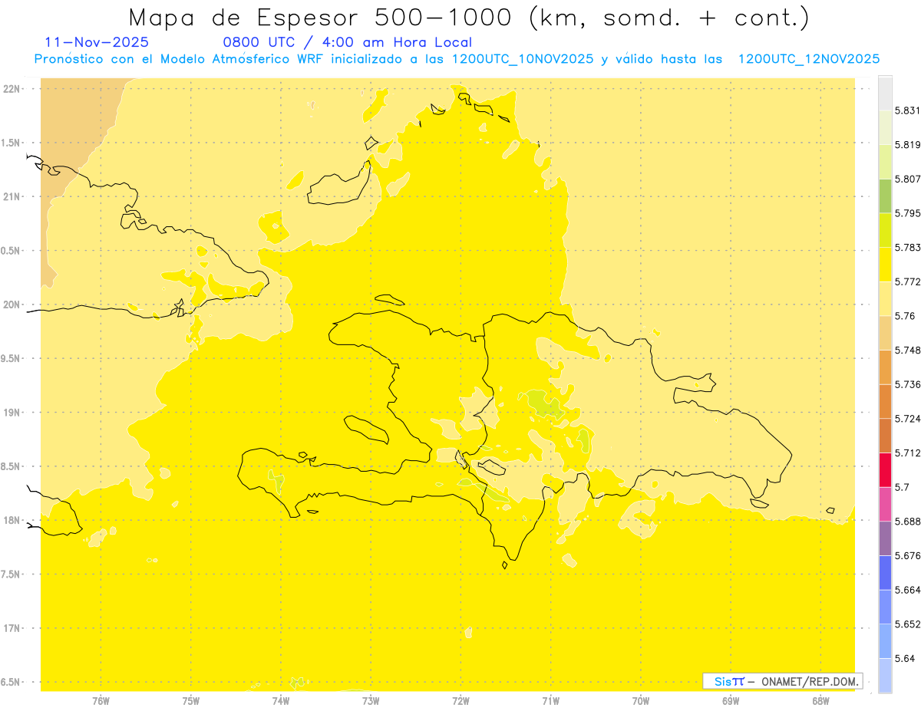
Task: Click the latitude axis label 7.5N
Action: pos(12,574)
